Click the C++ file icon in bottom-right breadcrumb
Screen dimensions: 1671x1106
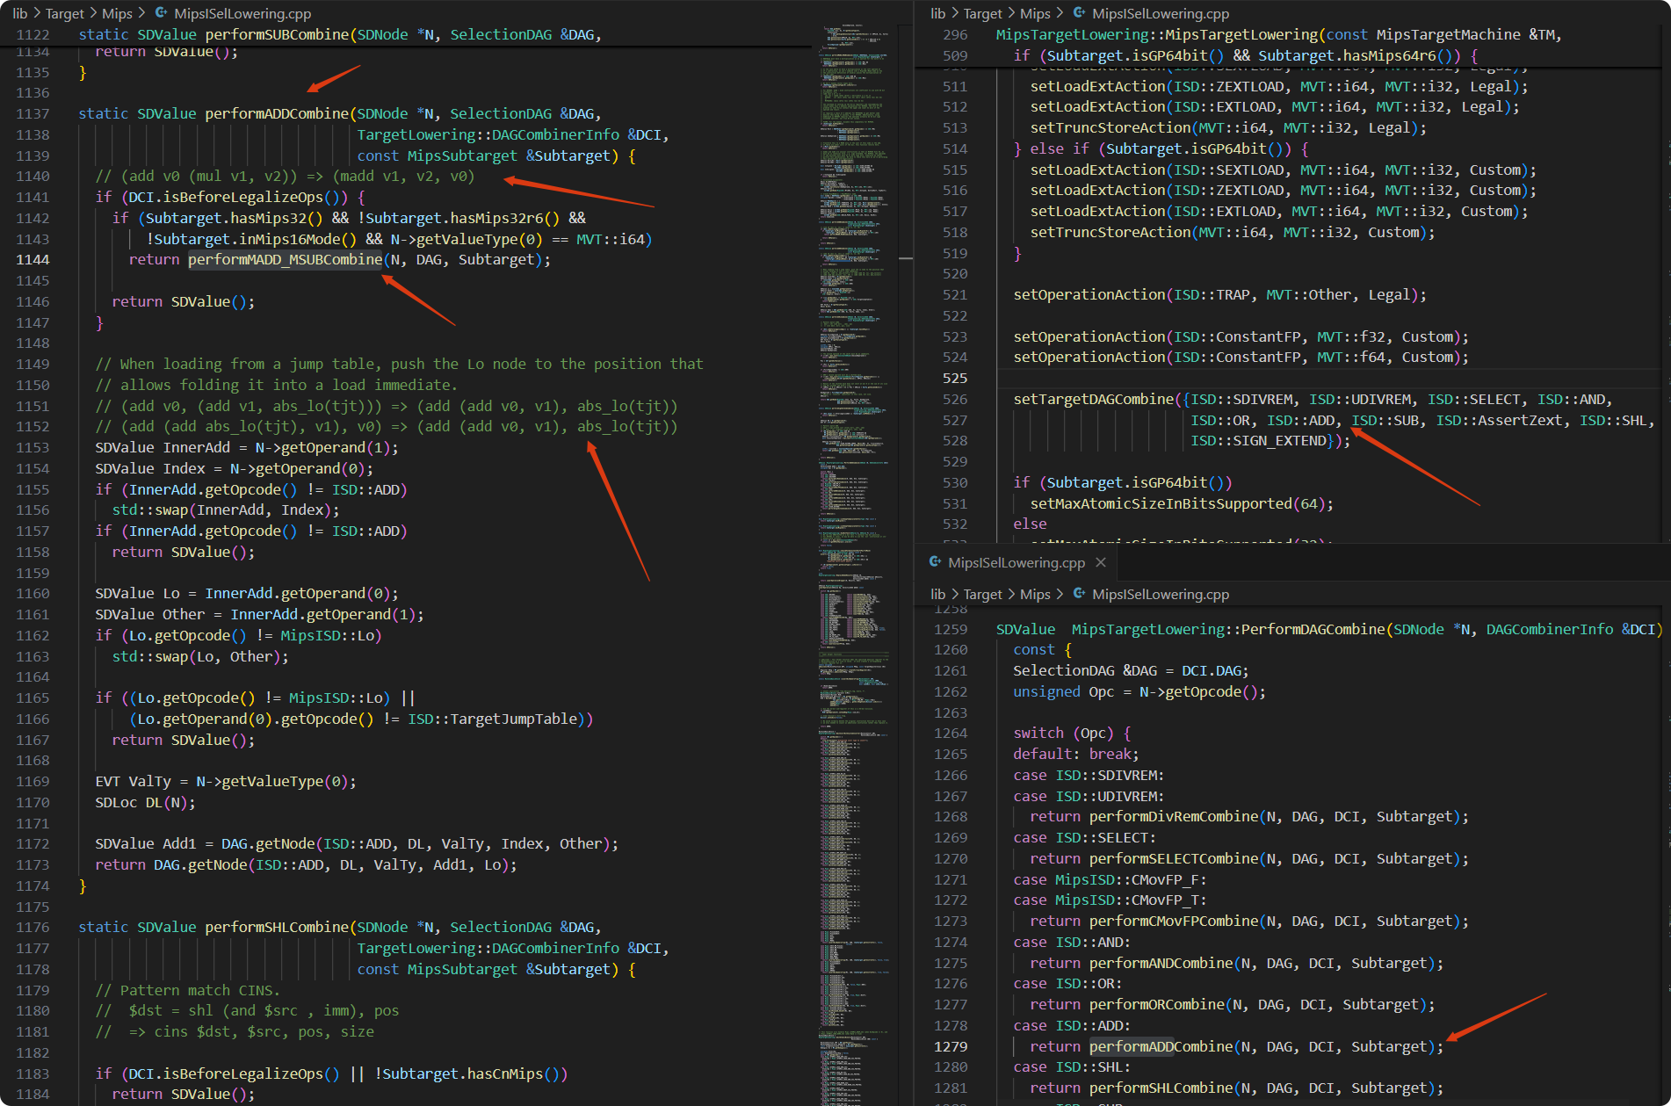click(1080, 594)
